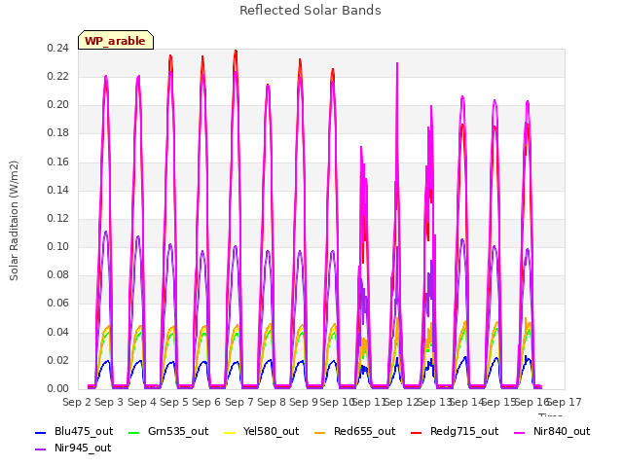Click the red Redg715_out legend swatch
This screenshot has width=623, height=467.
pos(417,432)
